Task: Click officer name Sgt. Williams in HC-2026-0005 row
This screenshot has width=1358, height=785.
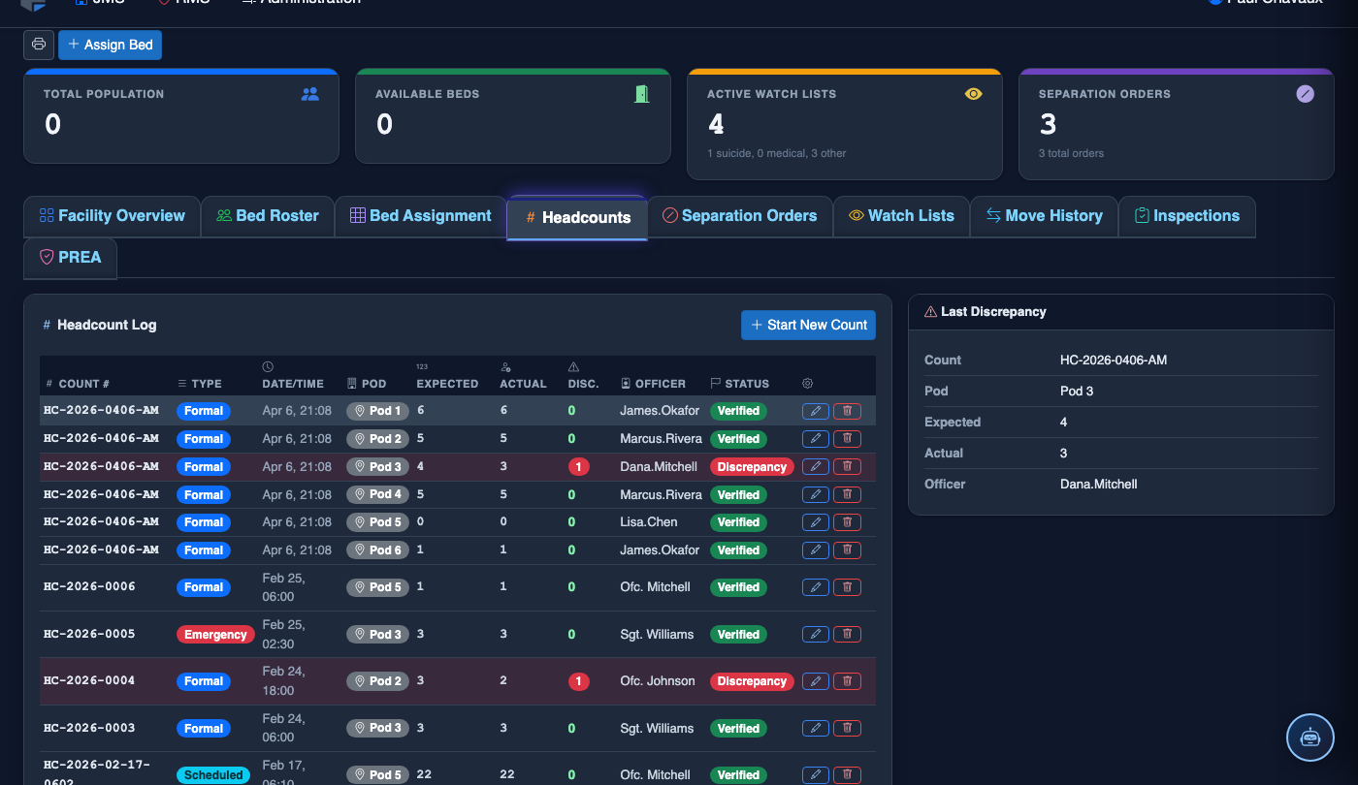Action: 657,635
